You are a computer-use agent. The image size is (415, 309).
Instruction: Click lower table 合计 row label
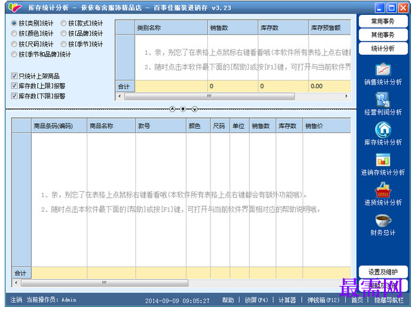tap(22, 273)
